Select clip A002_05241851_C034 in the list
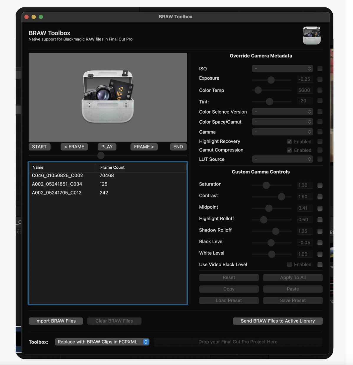 pyautogui.click(x=57, y=184)
